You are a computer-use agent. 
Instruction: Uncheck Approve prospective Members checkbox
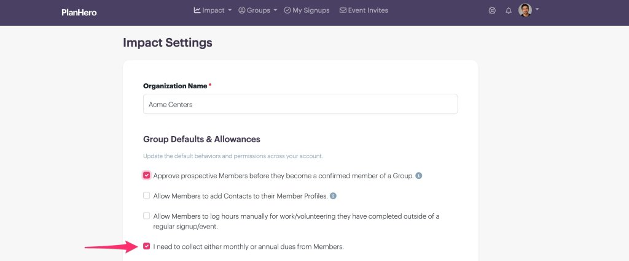click(146, 175)
